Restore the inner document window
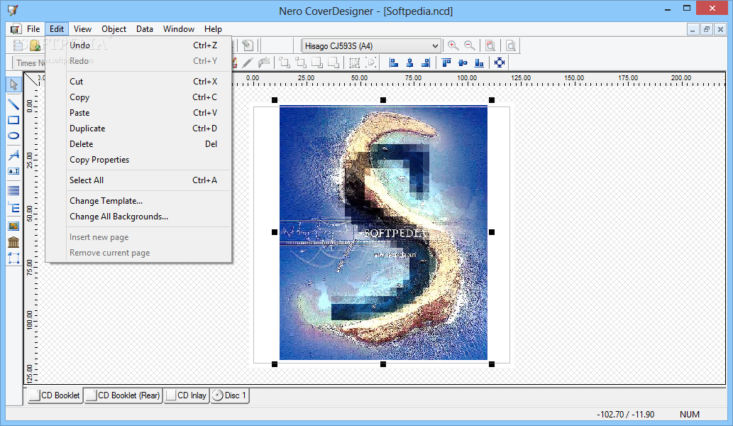Screen dimensions: 733x426 706,29
